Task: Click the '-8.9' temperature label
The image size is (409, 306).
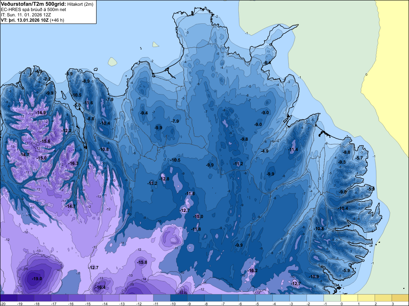Action: point(86,81)
